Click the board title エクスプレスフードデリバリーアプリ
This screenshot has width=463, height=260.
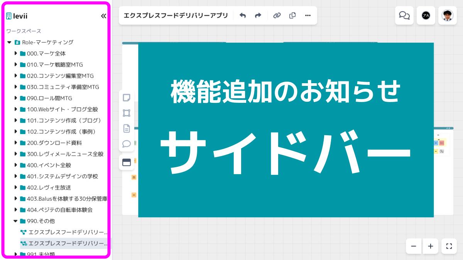pos(176,15)
